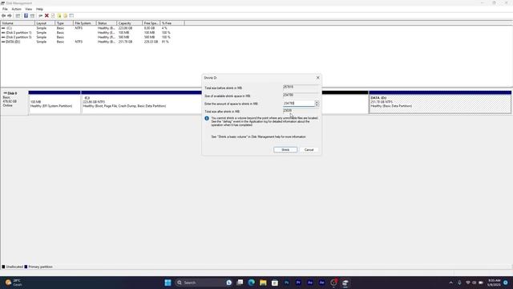This screenshot has width=513, height=289.
Task: Open Premiere Pro from the taskbar
Action: (298, 283)
